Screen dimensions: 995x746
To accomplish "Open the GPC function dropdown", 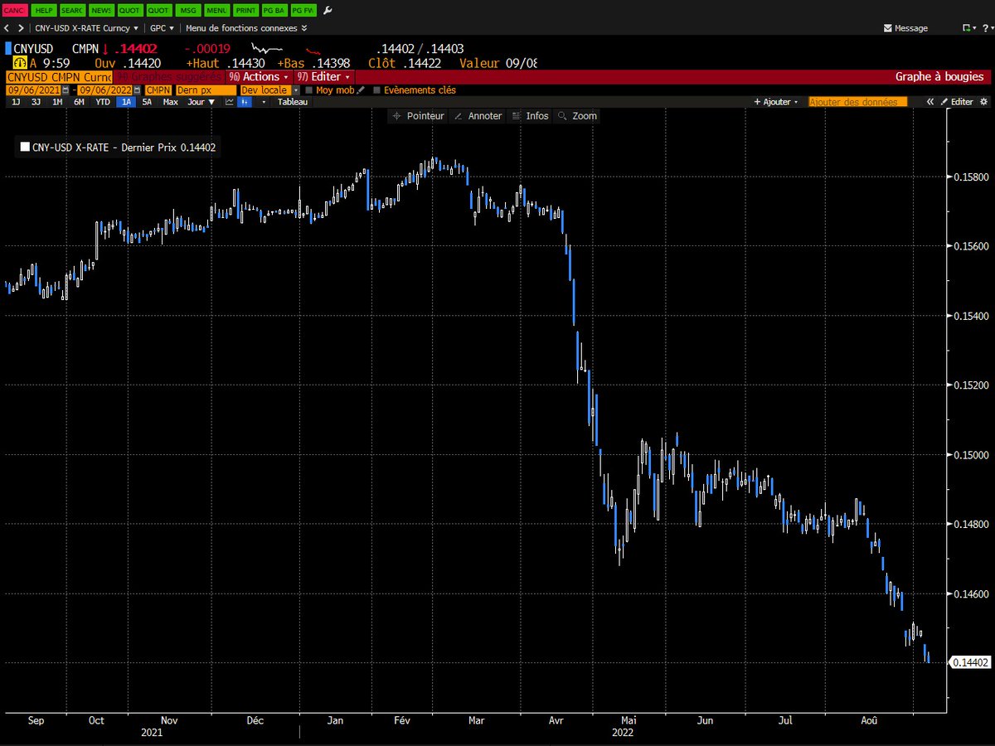I will (162, 28).
